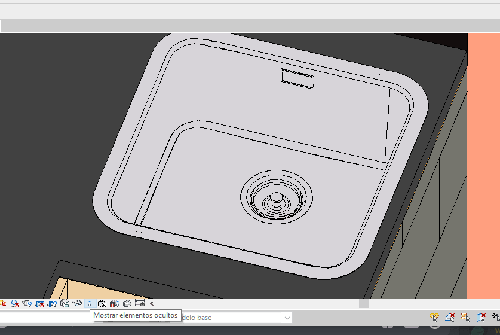
Task: Toggle select pinned elements option
Action: (x=465, y=317)
